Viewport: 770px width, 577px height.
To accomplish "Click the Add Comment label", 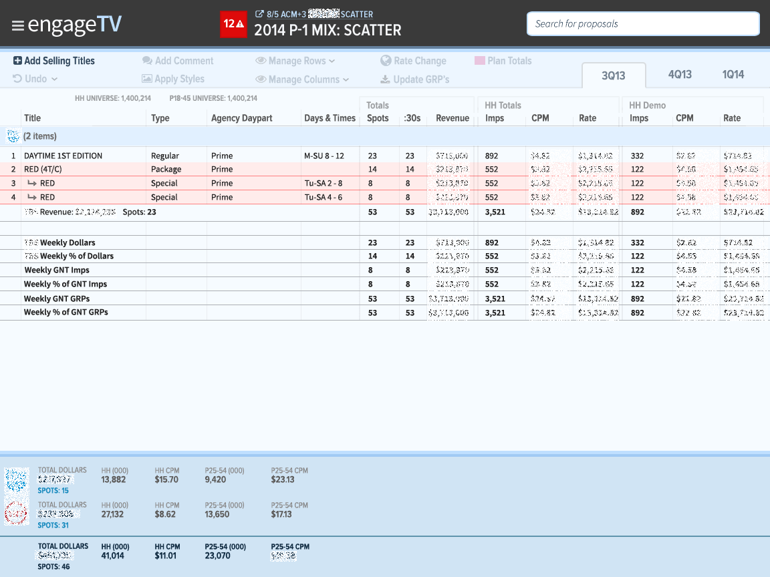I will 184,61.
